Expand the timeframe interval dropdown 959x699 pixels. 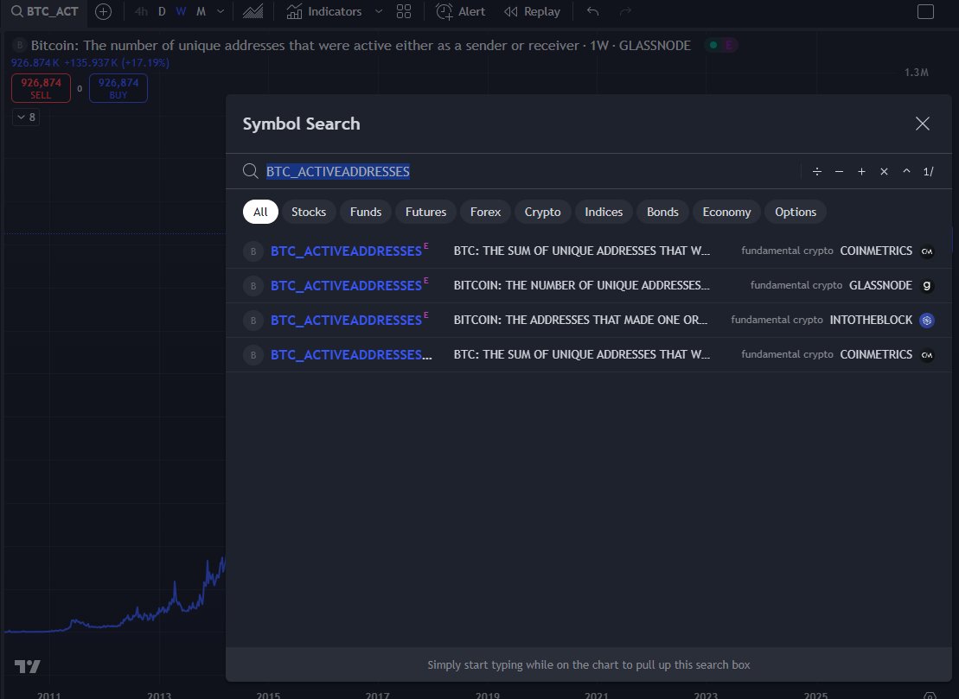[221, 11]
